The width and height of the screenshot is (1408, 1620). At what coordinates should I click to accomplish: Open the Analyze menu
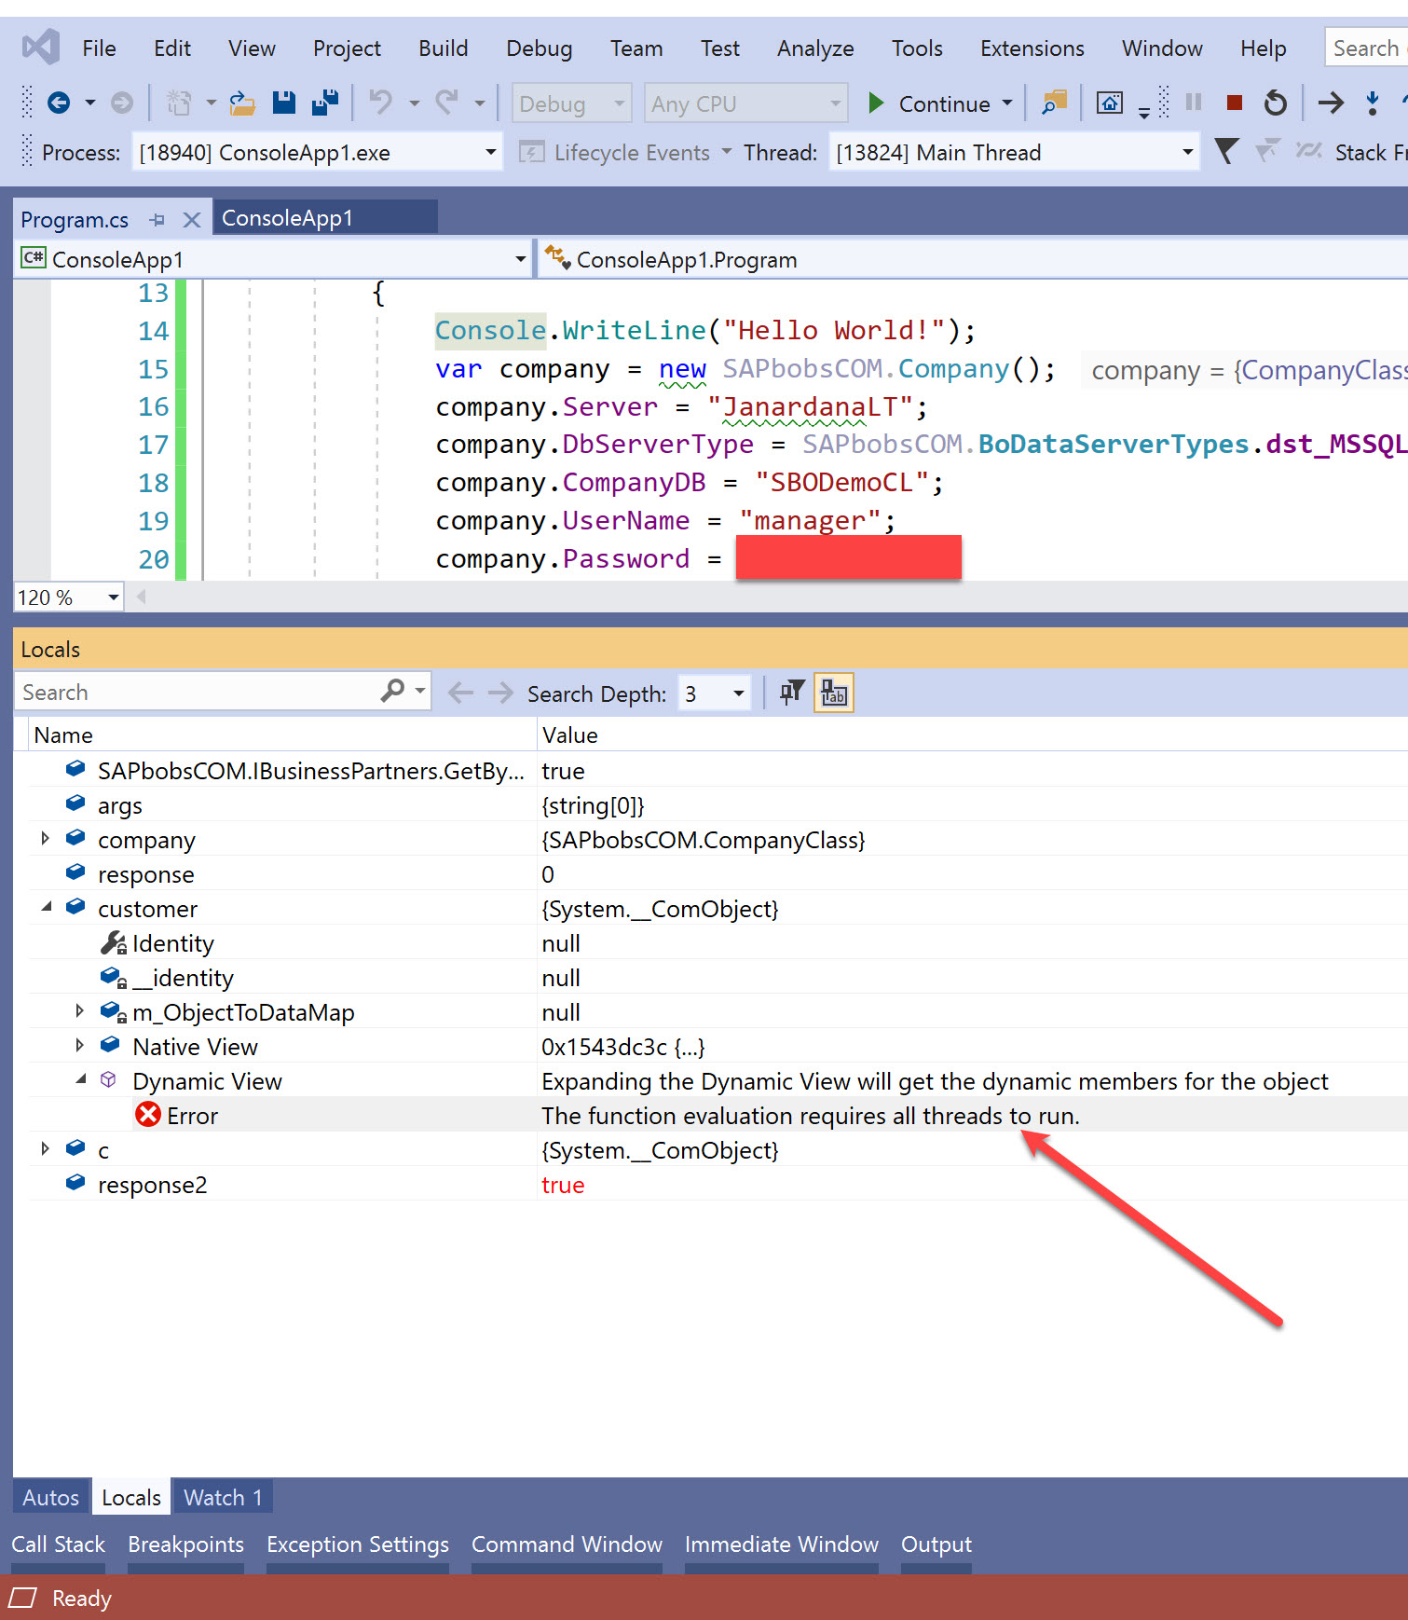tap(815, 48)
